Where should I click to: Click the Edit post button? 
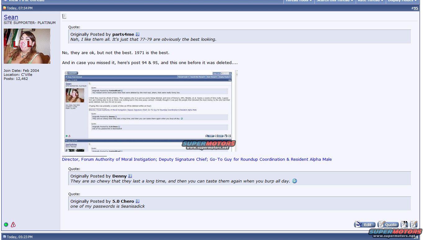click(365, 224)
